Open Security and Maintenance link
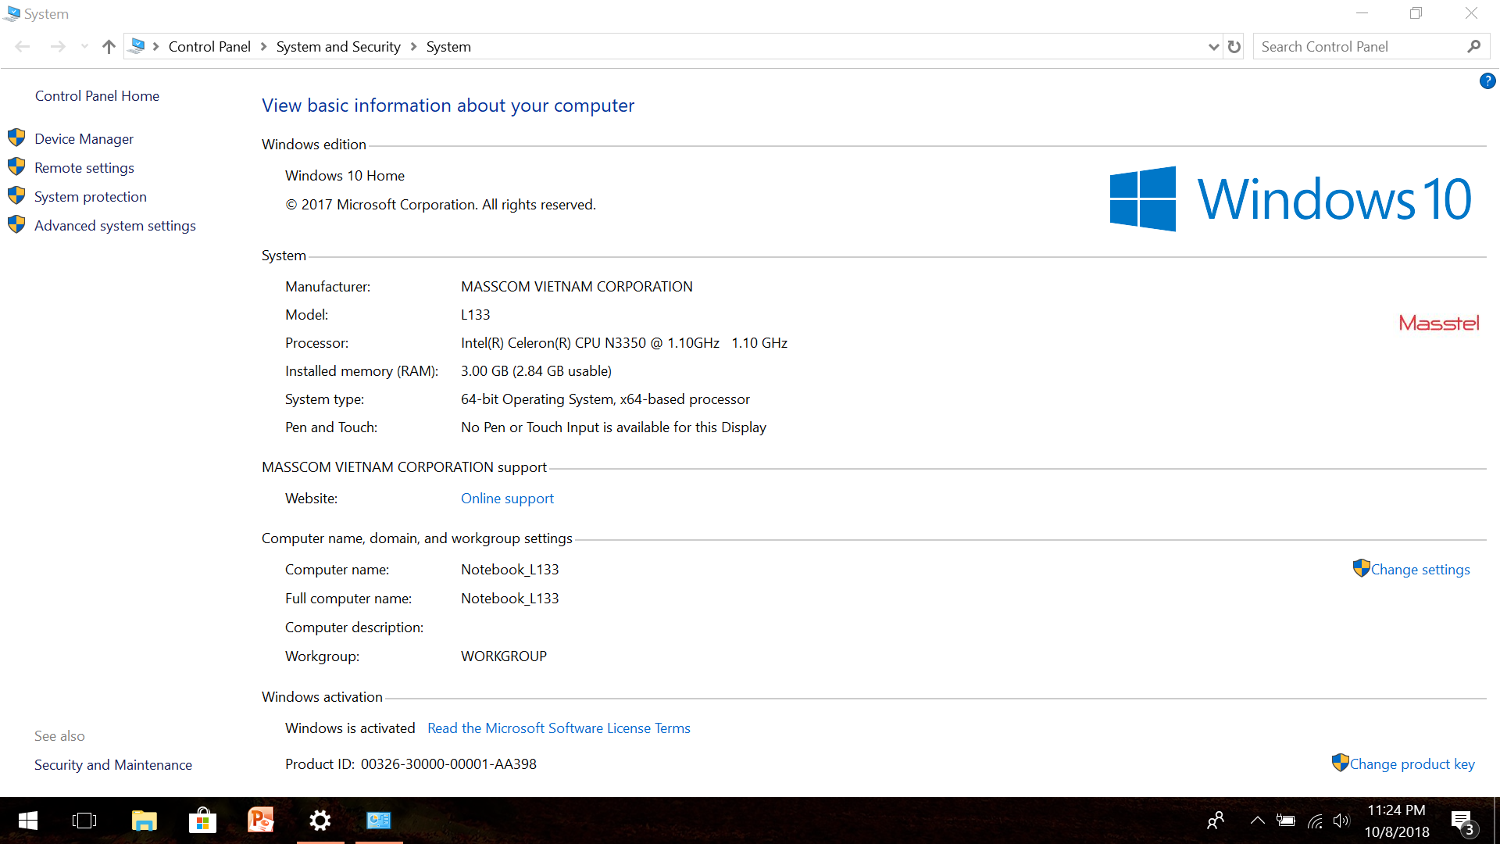 point(112,764)
